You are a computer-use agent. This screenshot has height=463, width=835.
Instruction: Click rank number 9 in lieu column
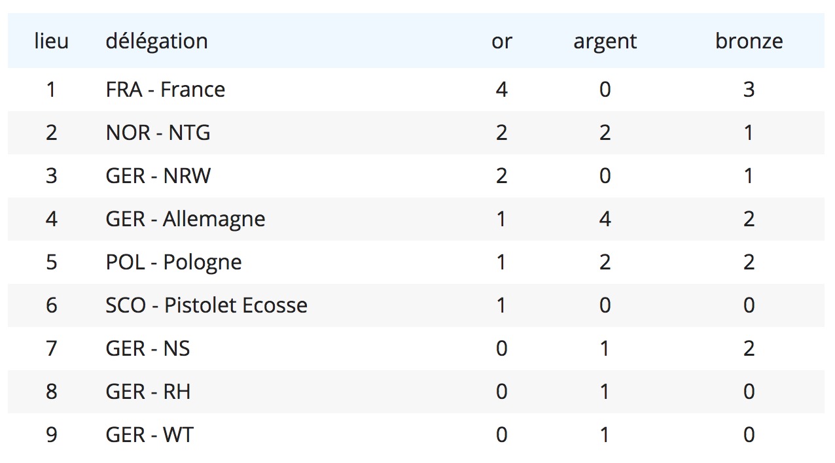[x=51, y=435]
